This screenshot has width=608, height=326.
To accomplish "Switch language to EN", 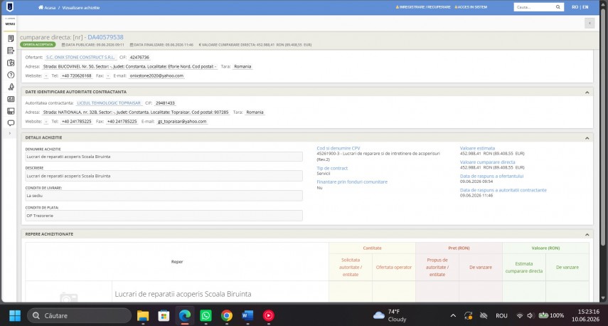I will tap(585, 7).
